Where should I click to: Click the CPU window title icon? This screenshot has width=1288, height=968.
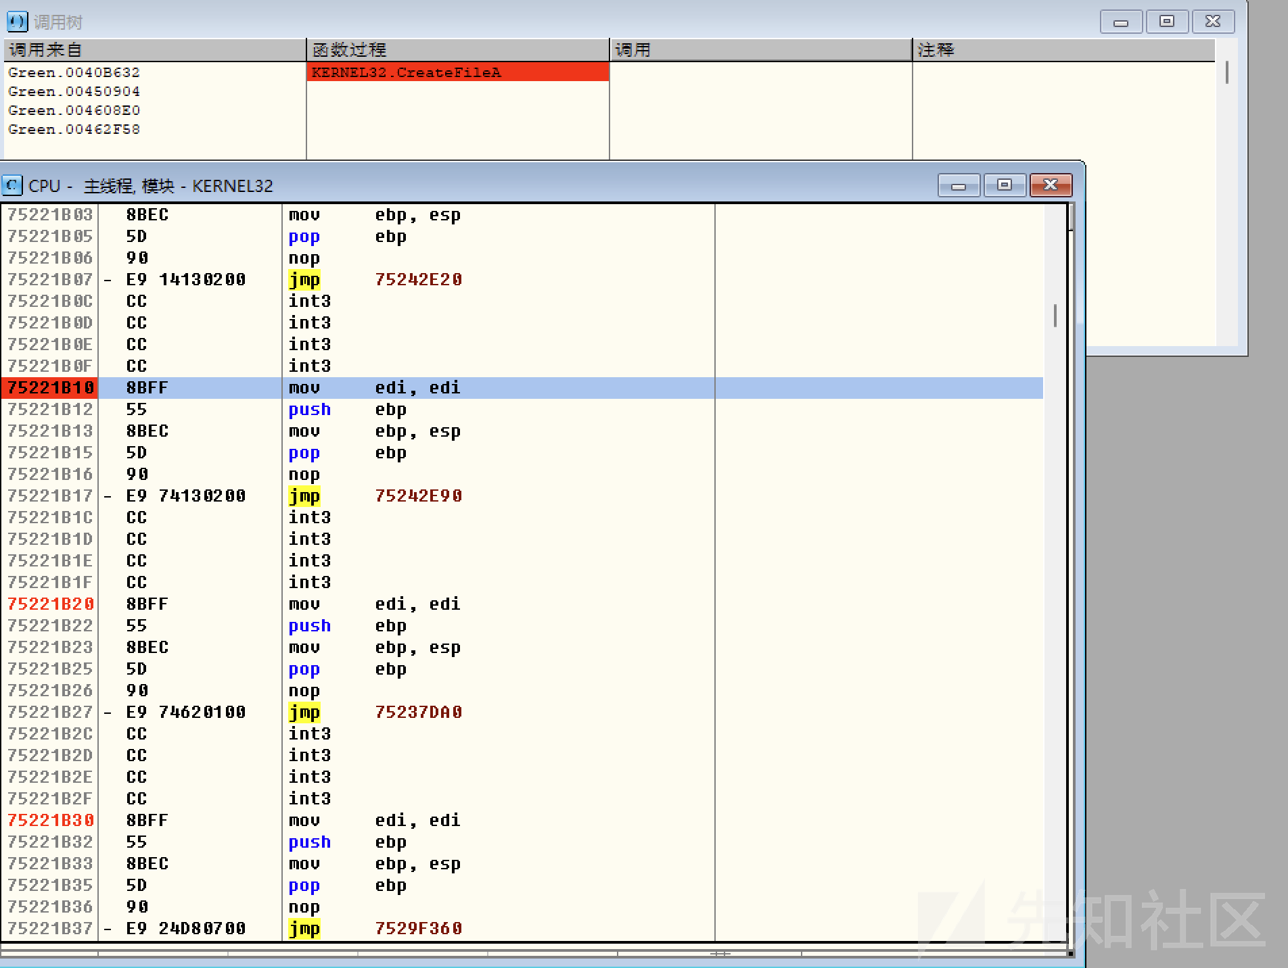coord(11,185)
